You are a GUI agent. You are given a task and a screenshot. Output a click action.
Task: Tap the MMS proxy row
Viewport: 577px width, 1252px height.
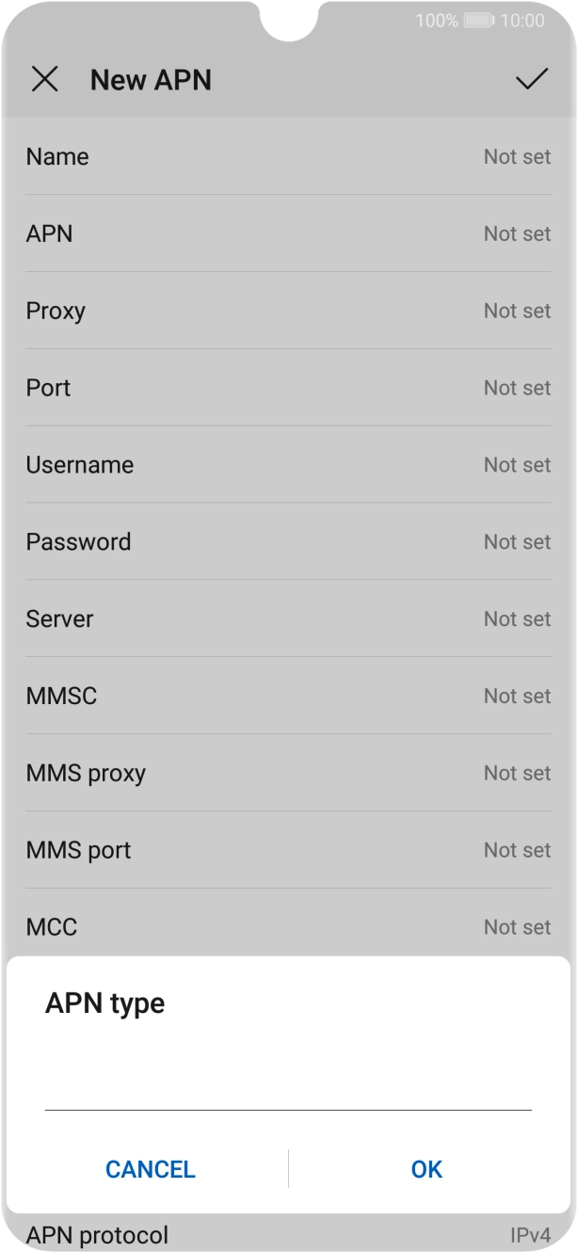coord(288,773)
